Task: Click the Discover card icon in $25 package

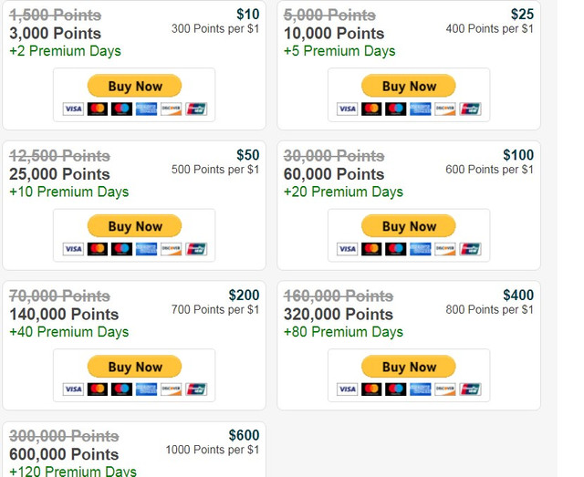Action: click(445, 109)
